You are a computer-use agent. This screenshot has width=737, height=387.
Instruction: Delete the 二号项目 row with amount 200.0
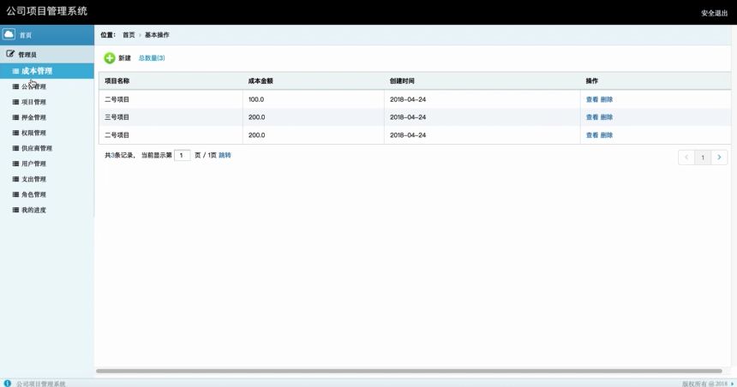coord(607,134)
